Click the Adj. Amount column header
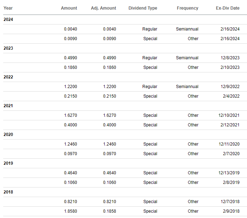This screenshot has height=218, width=247. point(103,8)
